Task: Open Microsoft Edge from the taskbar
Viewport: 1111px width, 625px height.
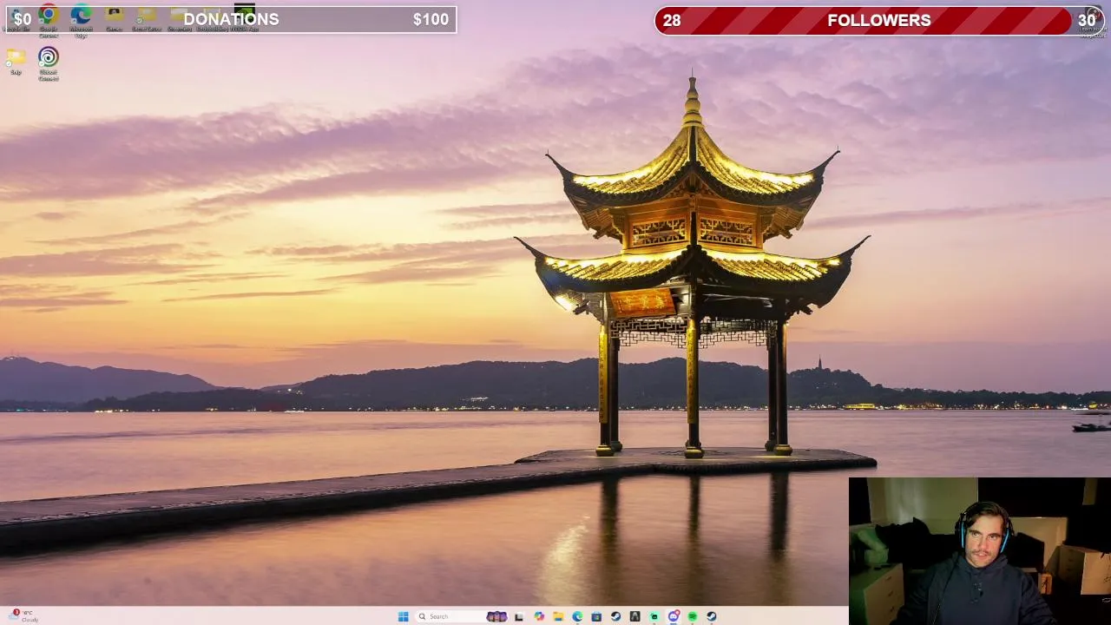Action: pyautogui.click(x=577, y=616)
